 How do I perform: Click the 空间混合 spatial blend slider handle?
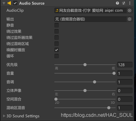pos(56,99)
